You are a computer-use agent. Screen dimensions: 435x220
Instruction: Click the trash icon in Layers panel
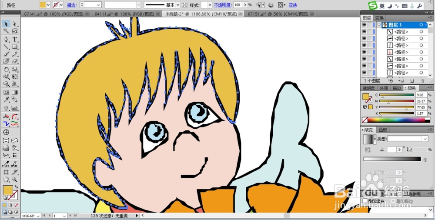pos(422,81)
